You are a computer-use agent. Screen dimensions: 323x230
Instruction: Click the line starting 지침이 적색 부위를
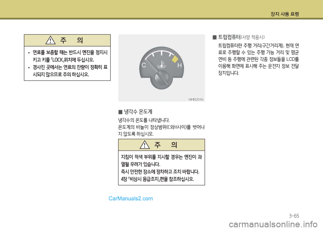[161, 157]
